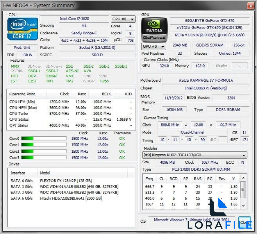Open the GPU #0 selector dropdown

[x=154, y=46]
